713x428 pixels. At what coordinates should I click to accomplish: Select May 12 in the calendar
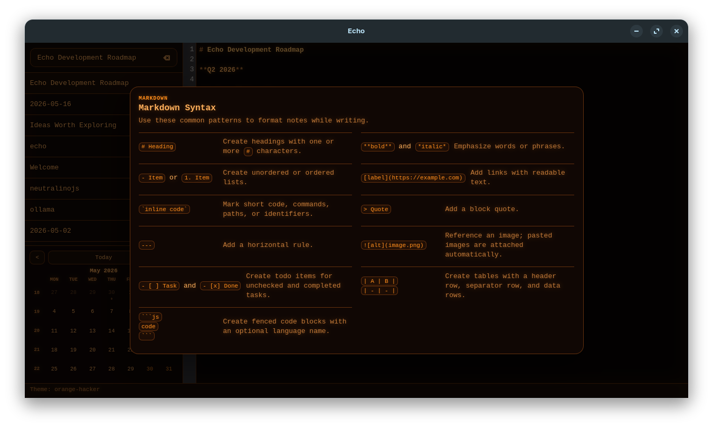(x=73, y=331)
